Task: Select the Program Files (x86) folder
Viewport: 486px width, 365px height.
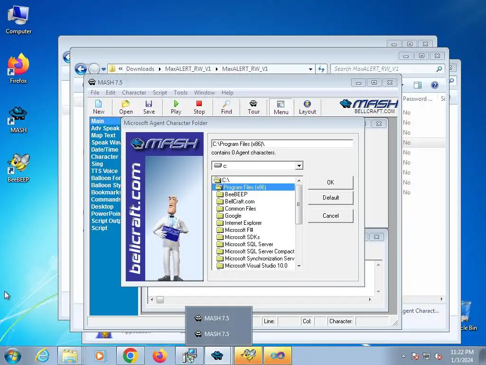Action: coord(244,187)
